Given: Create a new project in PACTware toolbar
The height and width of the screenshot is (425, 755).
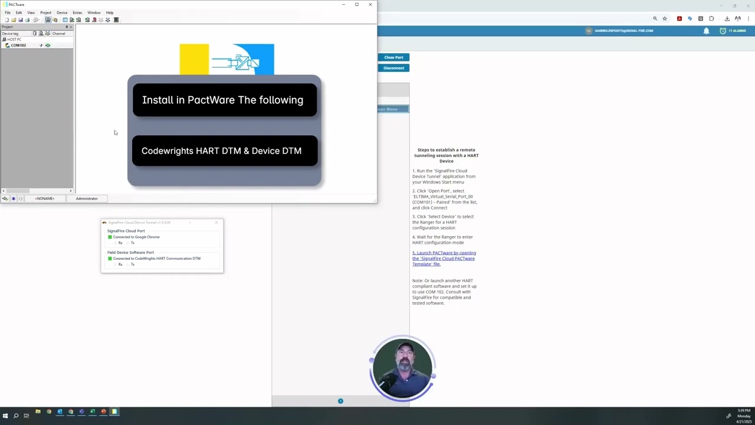Looking at the screenshot, I should coord(7,20).
